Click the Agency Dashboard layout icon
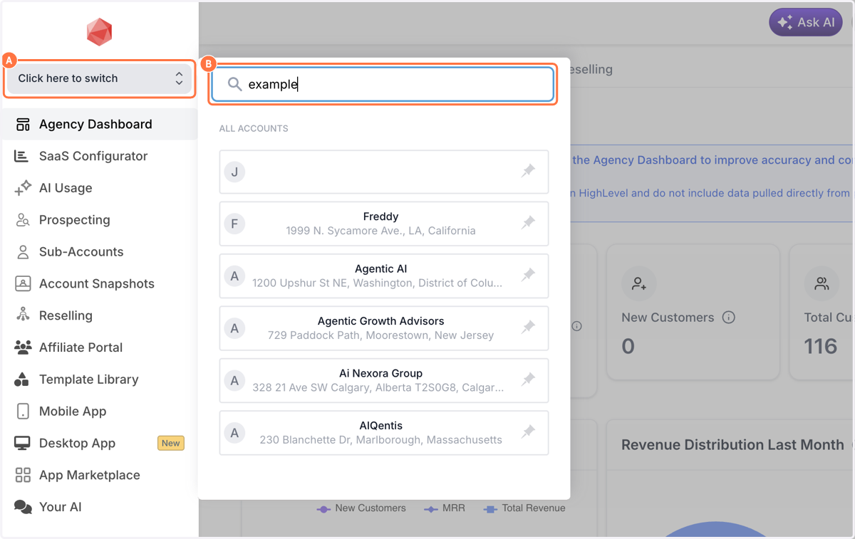This screenshot has height=539, width=855. pos(23,124)
